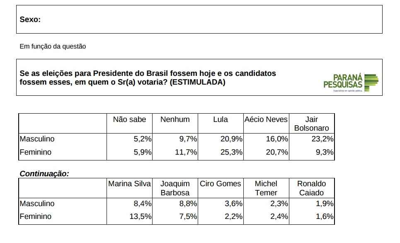Screen dimensions: 400x243
Task: Select the "Jair Bolsonaro" column header
Action: pyautogui.click(x=312, y=124)
